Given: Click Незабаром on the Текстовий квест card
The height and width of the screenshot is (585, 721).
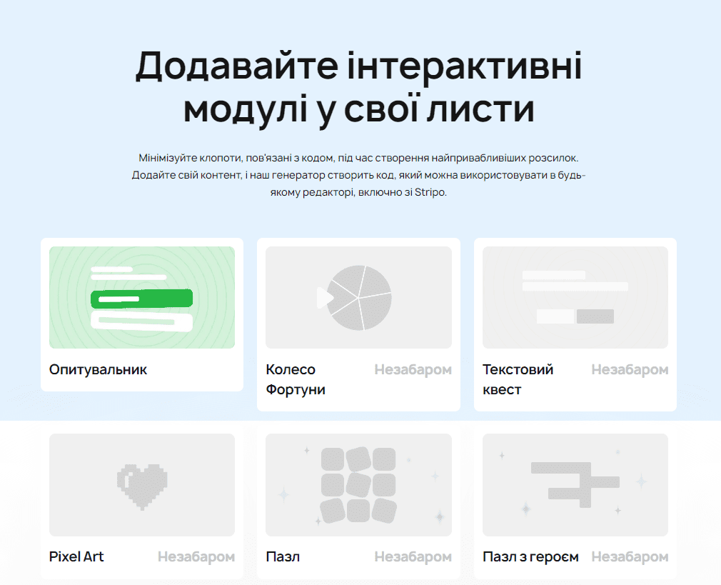Looking at the screenshot, I should (629, 370).
